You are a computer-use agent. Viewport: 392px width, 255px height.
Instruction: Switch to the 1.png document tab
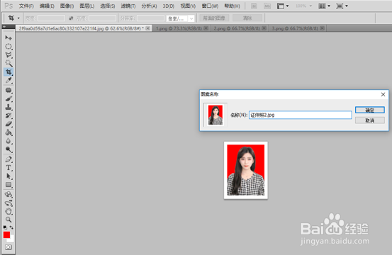179,28
